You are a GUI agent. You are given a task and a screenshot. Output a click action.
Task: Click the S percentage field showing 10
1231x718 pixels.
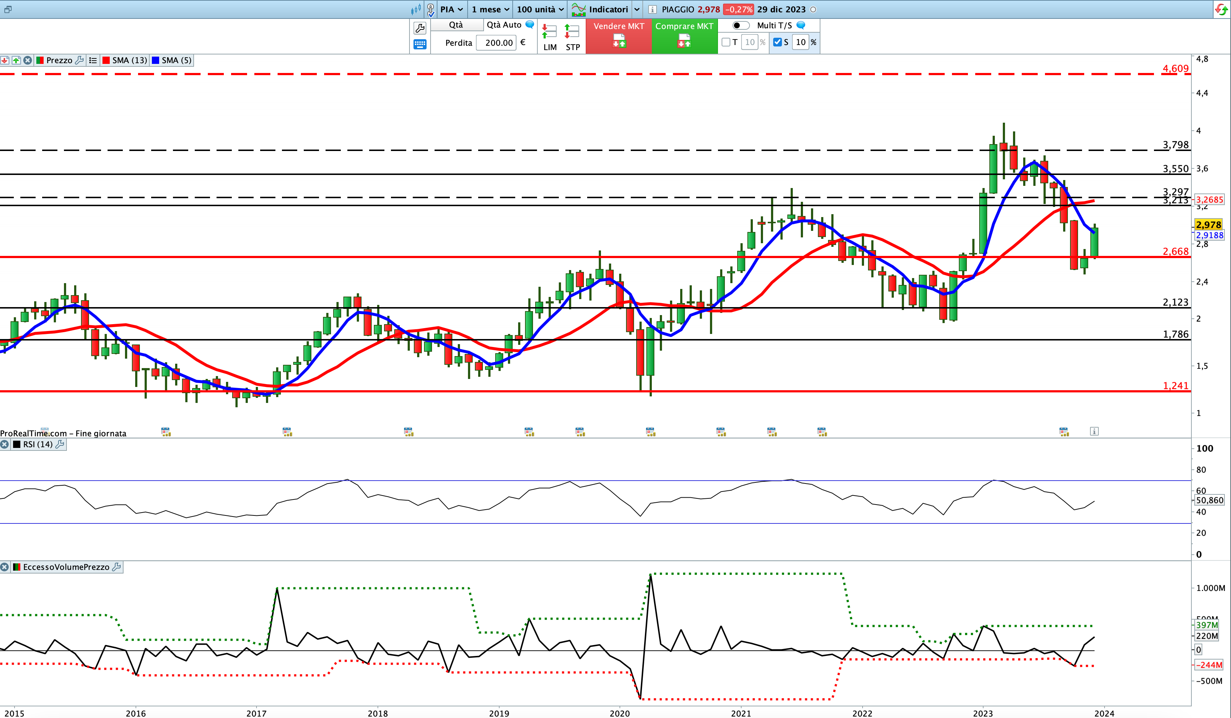801,42
